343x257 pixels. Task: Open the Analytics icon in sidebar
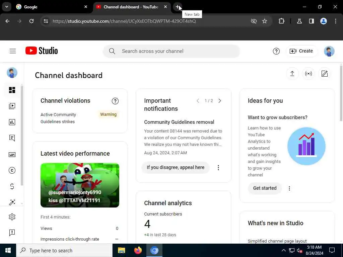12,122
